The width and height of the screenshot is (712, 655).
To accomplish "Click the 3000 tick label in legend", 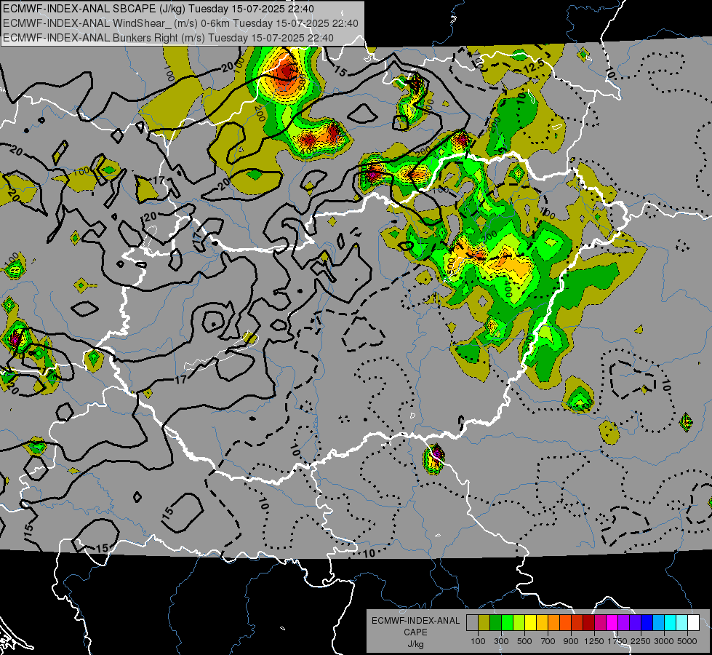I will pos(664,641).
